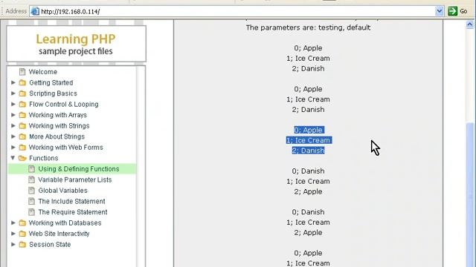Click the Getting Started folder icon
Screen dimensions: 476x267
(x=22, y=82)
